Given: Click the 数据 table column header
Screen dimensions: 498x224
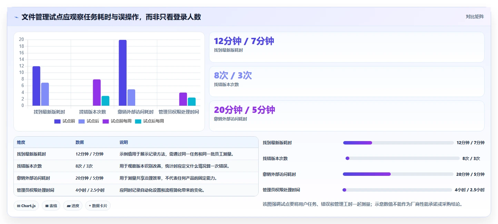Looking at the screenshot, I should coord(80,142).
